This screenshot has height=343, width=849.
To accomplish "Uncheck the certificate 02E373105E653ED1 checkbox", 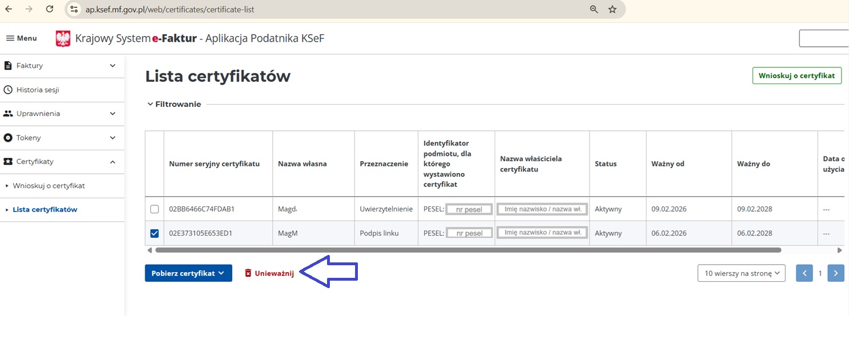I will click(154, 233).
